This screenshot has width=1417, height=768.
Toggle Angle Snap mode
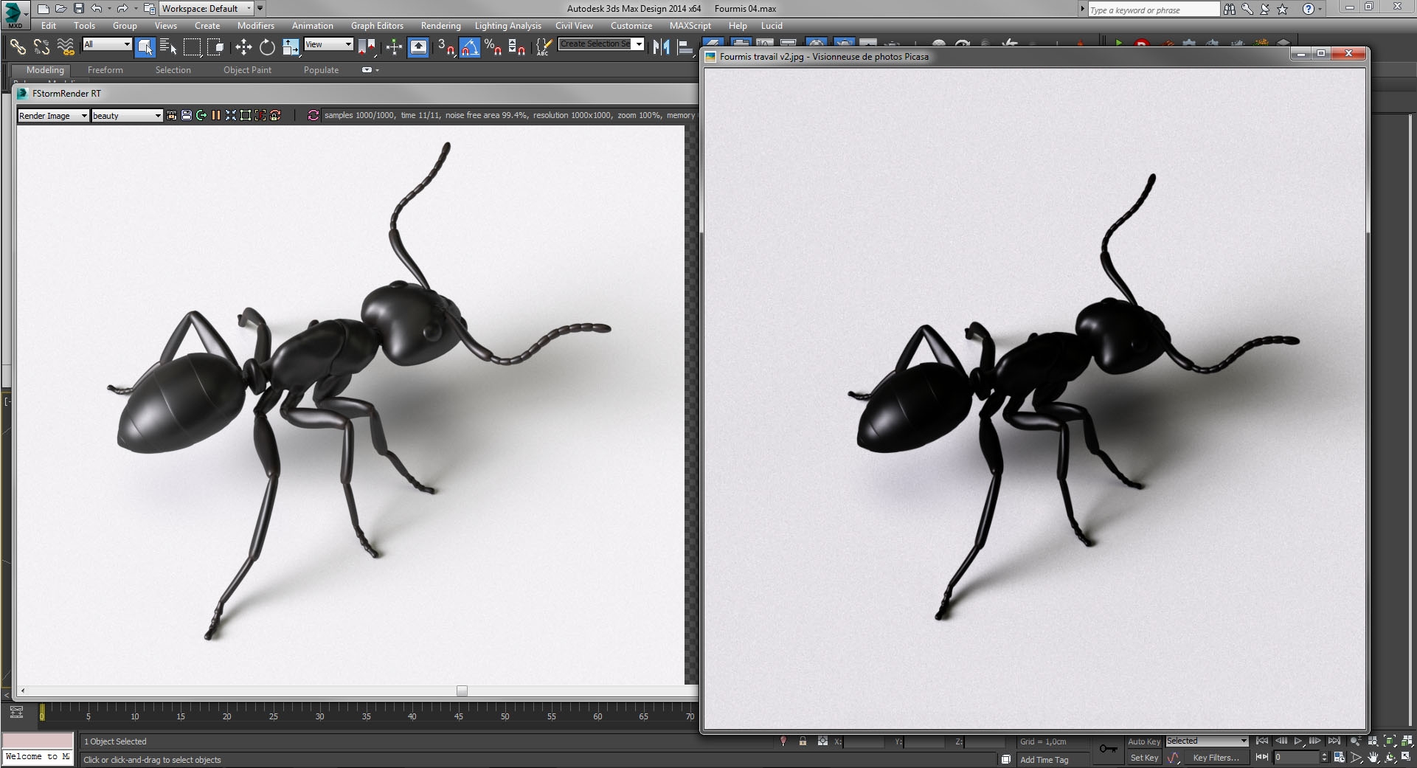click(468, 46)
